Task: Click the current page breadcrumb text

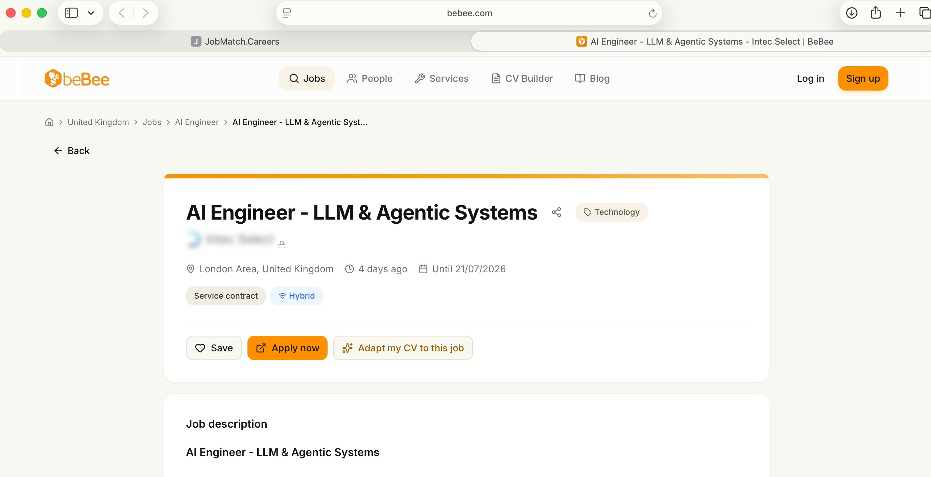Action: click(x=300, y=122)
